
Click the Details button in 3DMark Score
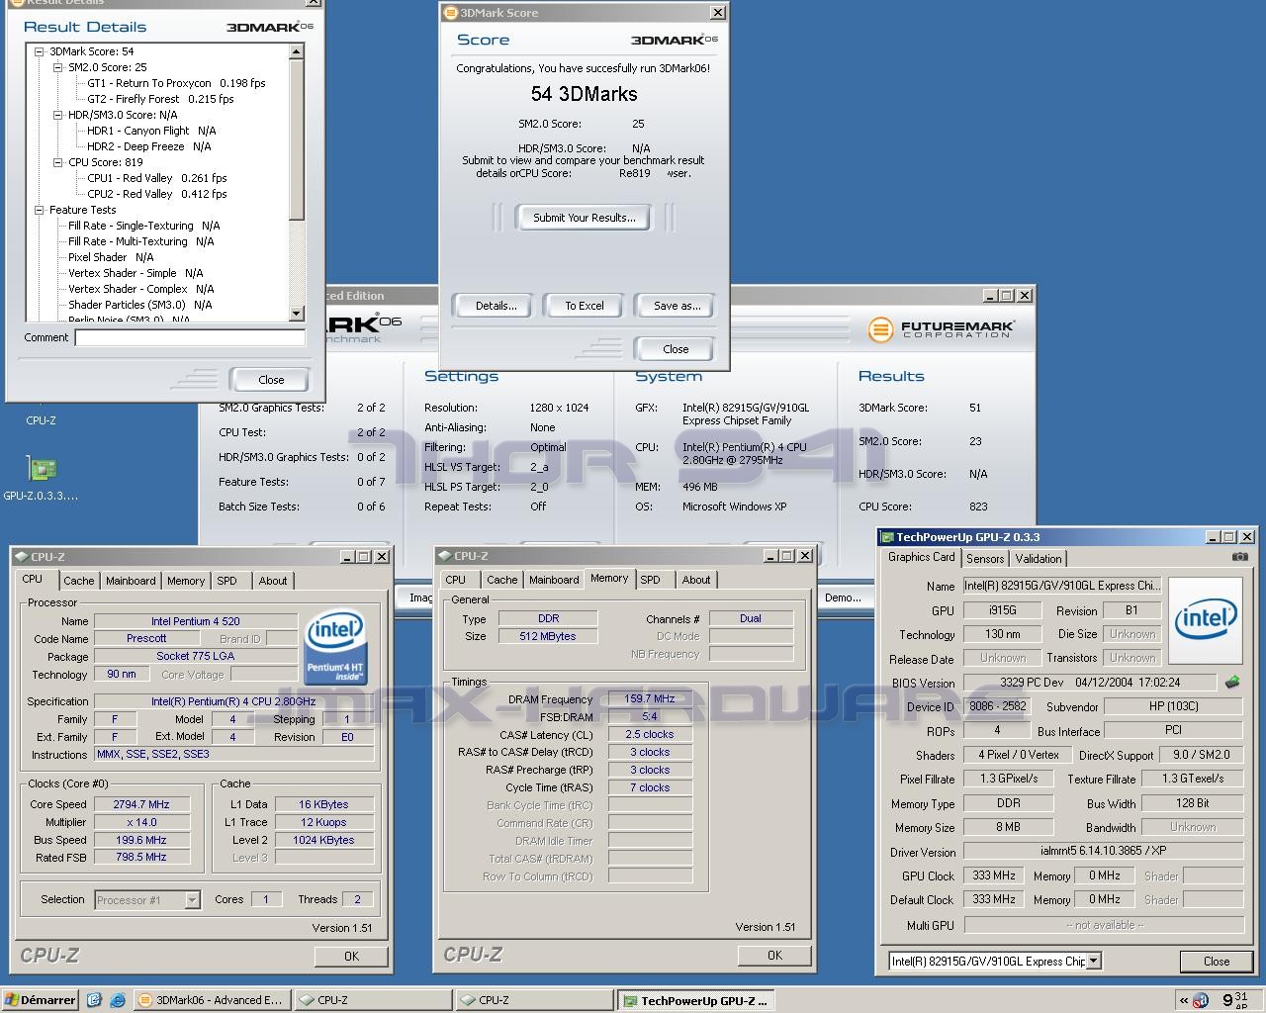[496, 306]
